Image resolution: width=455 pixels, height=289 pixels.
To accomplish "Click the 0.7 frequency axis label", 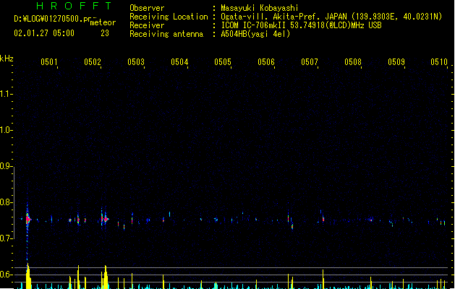I will (5, 238).
